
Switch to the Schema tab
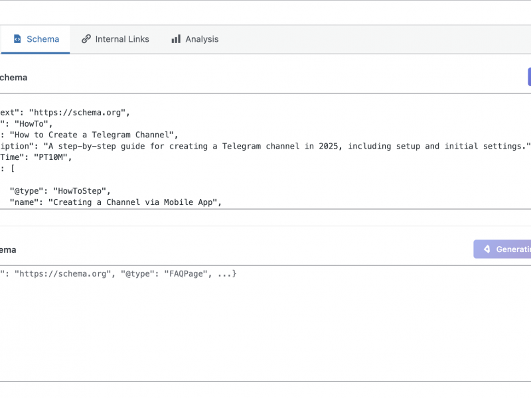click(36, 39)
